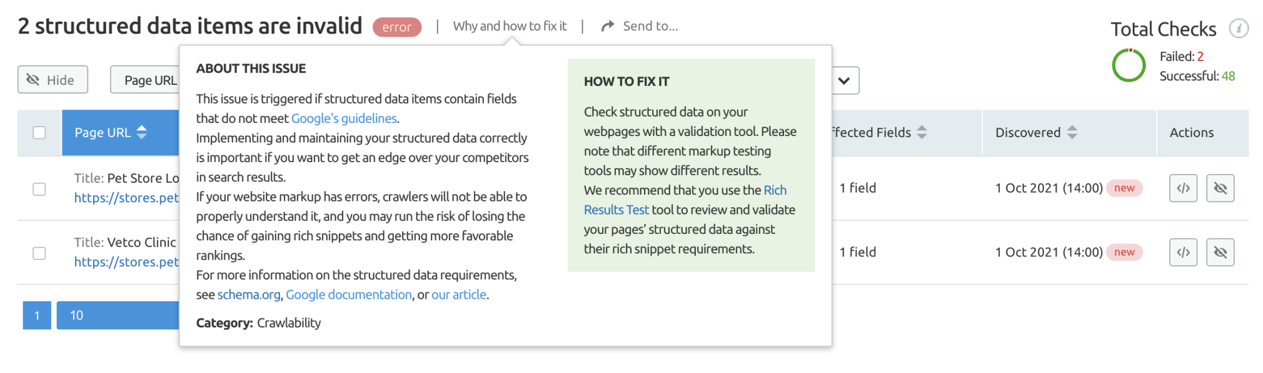Open the 10 per page selector
This screenshot has width=1263, height=373.
(x=118, y=315)
